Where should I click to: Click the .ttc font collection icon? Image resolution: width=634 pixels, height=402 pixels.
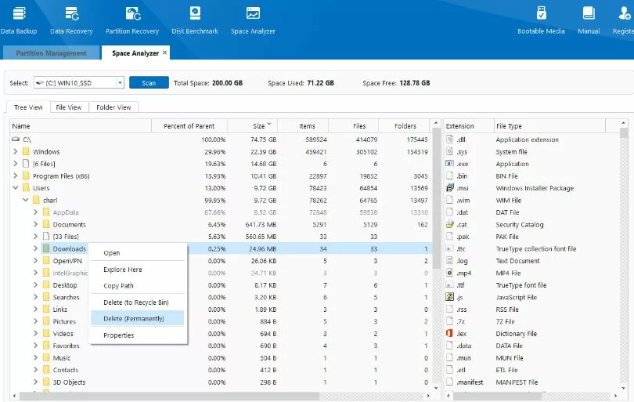(x=449, y=248)
